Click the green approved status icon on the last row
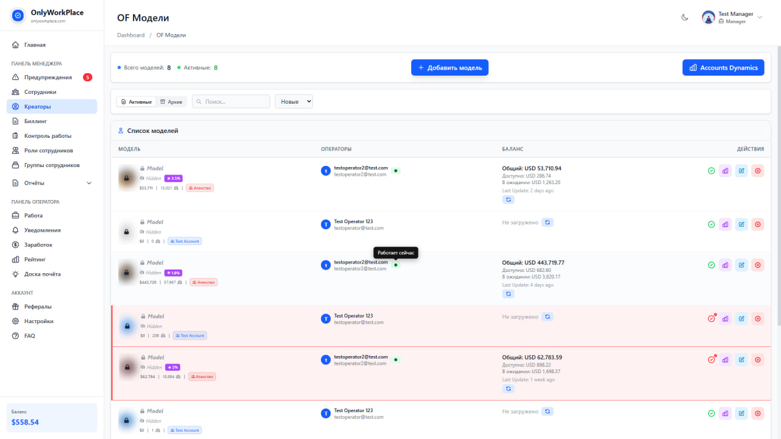This screenshot has width=781, height=439. tap(711, 413)
